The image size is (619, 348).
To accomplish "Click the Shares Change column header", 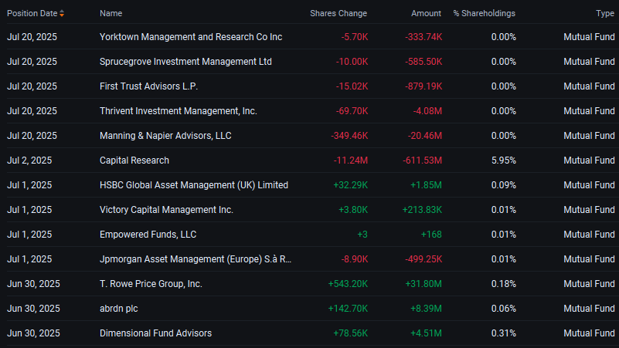I will [338, 13].
